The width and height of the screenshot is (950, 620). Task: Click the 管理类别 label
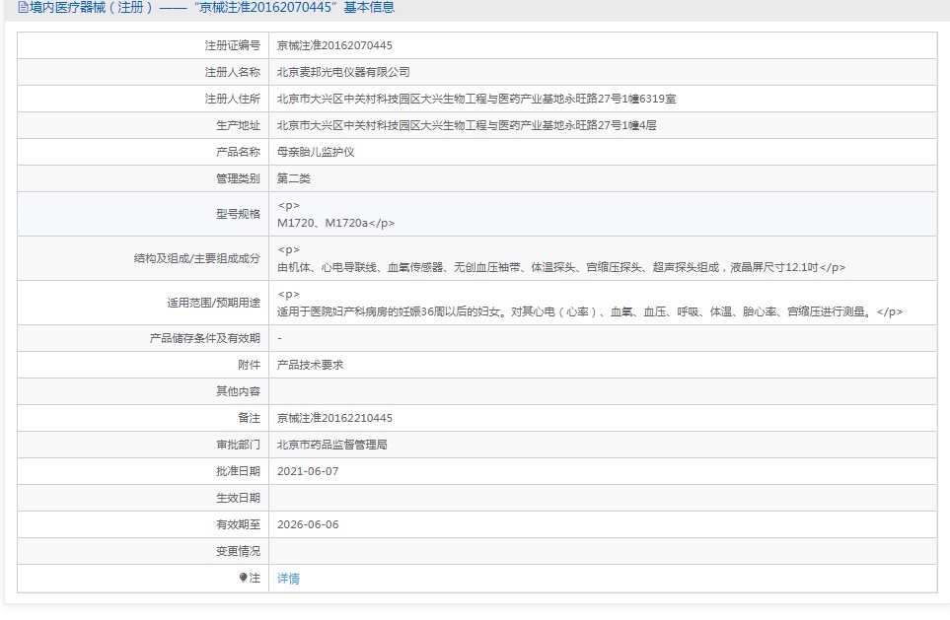[238, 178]
